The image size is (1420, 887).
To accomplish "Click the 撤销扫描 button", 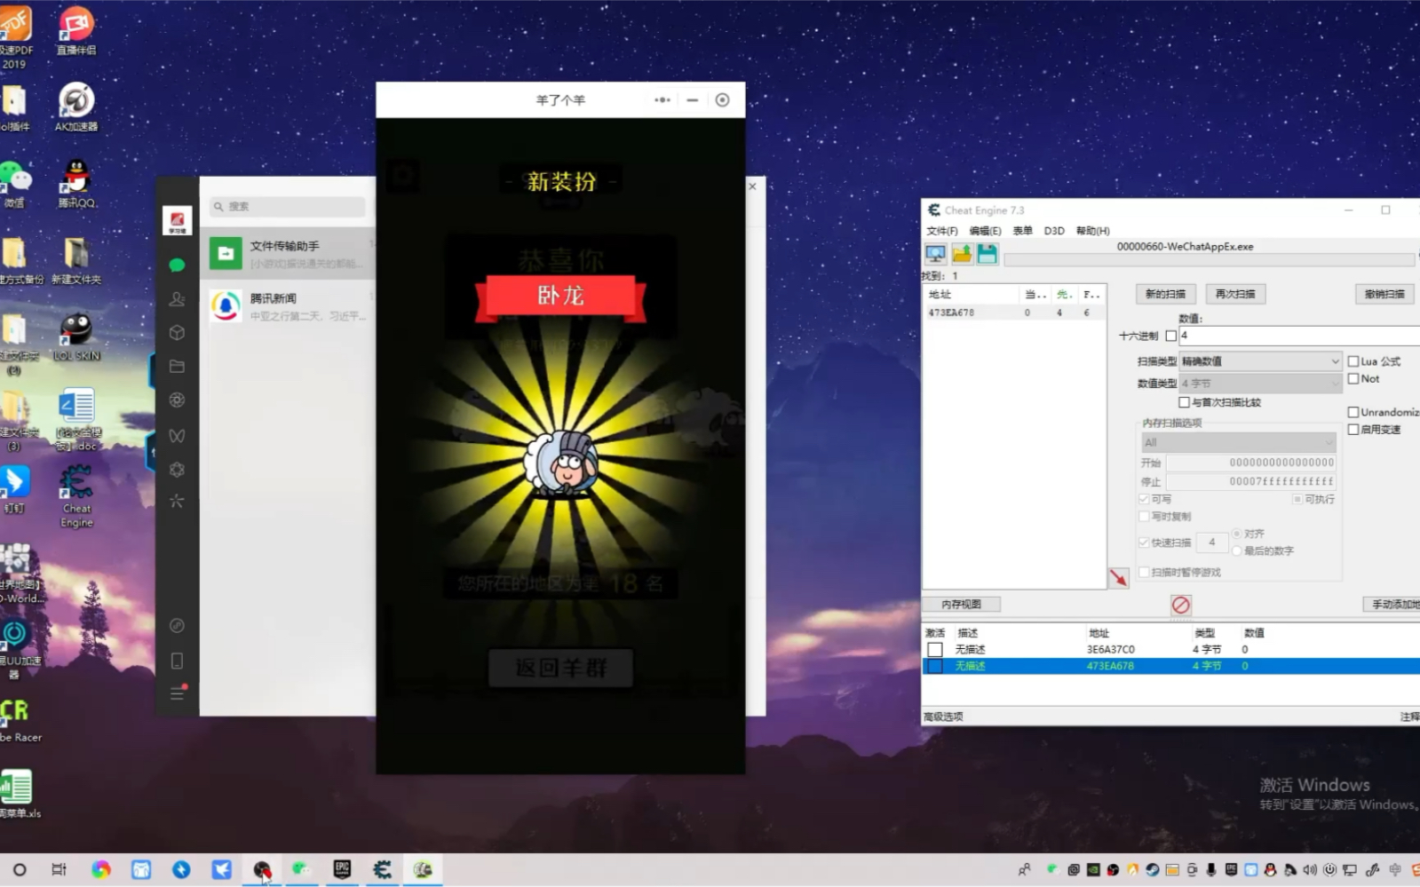I will (x=1384, y=294).
